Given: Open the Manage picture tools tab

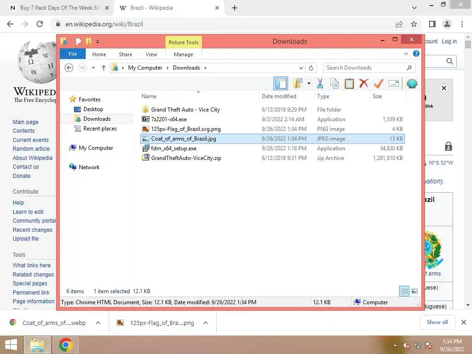Looking at the screenshot, I should (183, 54).
